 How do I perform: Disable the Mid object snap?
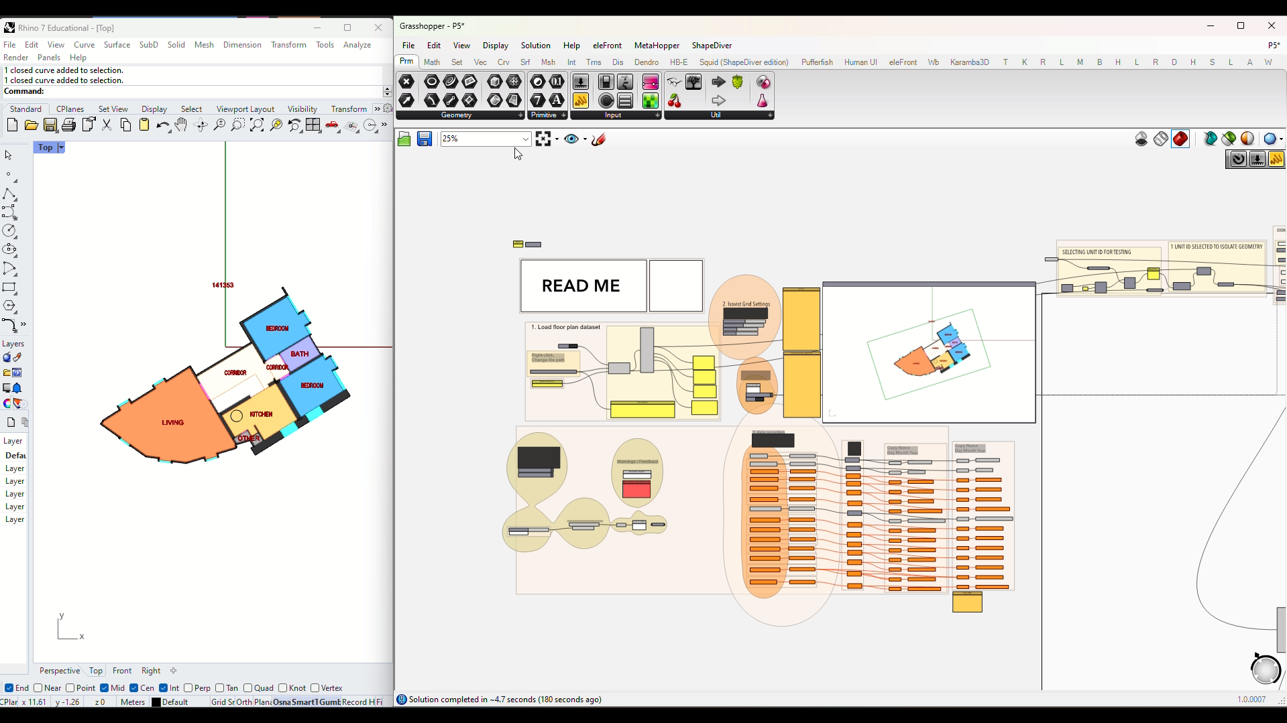pyautogui.click(x=105, y=688)
